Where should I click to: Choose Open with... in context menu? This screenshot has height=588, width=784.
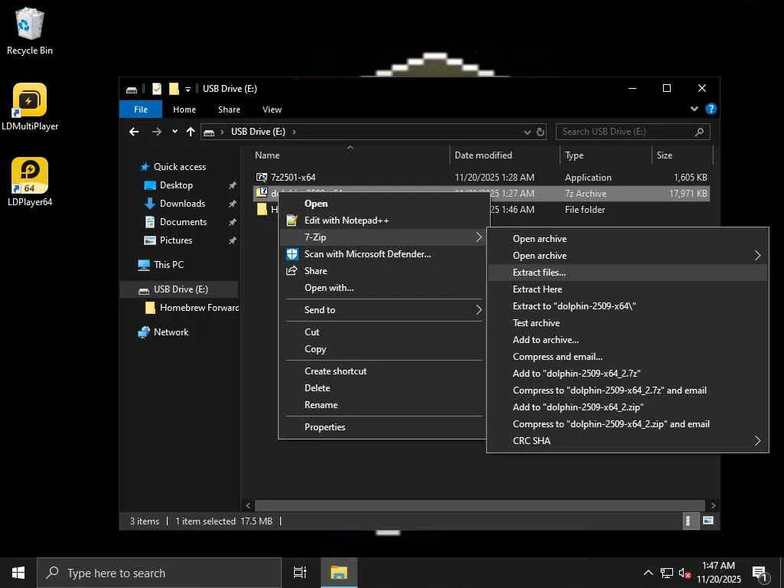point(383,288)
